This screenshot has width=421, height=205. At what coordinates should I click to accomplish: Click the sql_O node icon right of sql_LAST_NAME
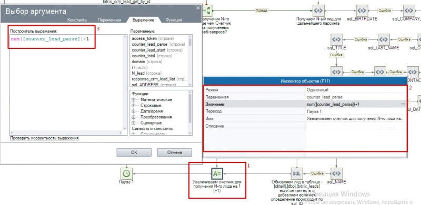pos(418,39)
